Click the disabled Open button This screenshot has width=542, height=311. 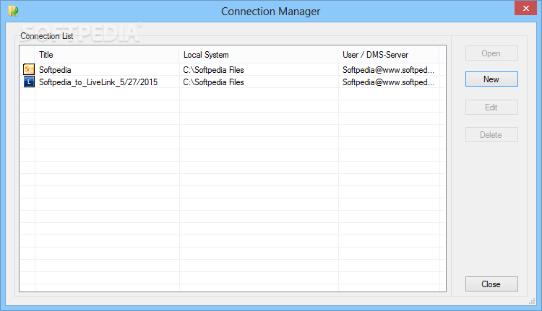tap(491, 53)
